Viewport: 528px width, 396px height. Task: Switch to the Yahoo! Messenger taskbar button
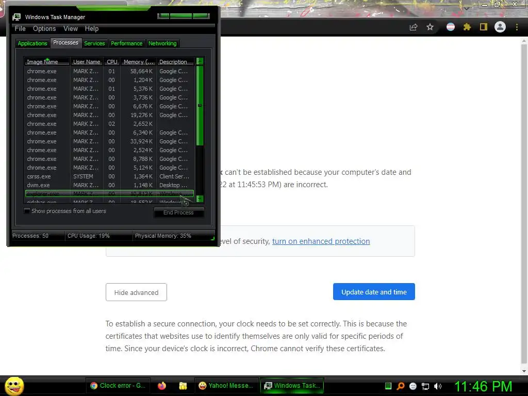[227, 386]
